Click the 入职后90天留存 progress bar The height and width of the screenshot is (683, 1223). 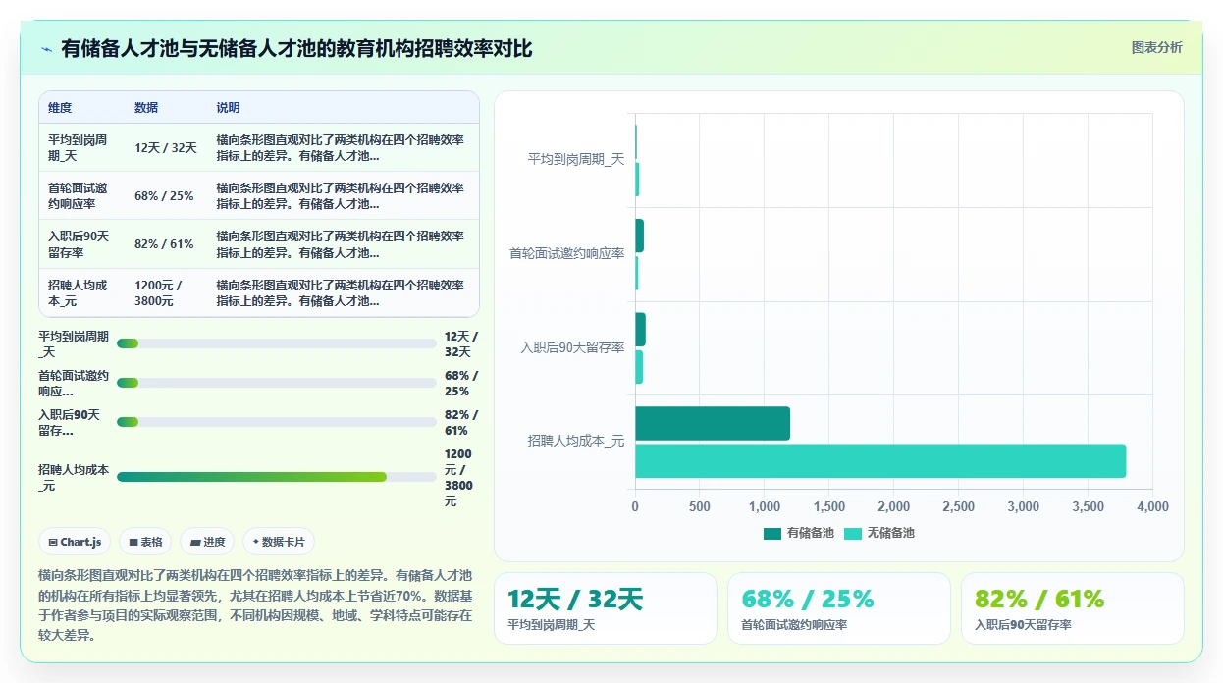coord(277,422)
